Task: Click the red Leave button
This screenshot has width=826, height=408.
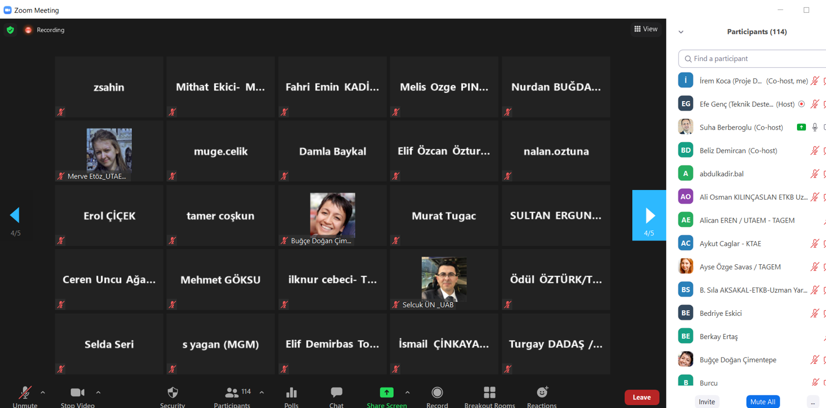Action: pyautogui.click(x=641, y=397)
